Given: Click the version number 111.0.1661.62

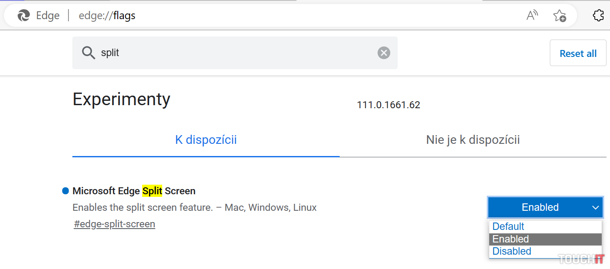Looking at the screenshot, I should click(388, 105).
